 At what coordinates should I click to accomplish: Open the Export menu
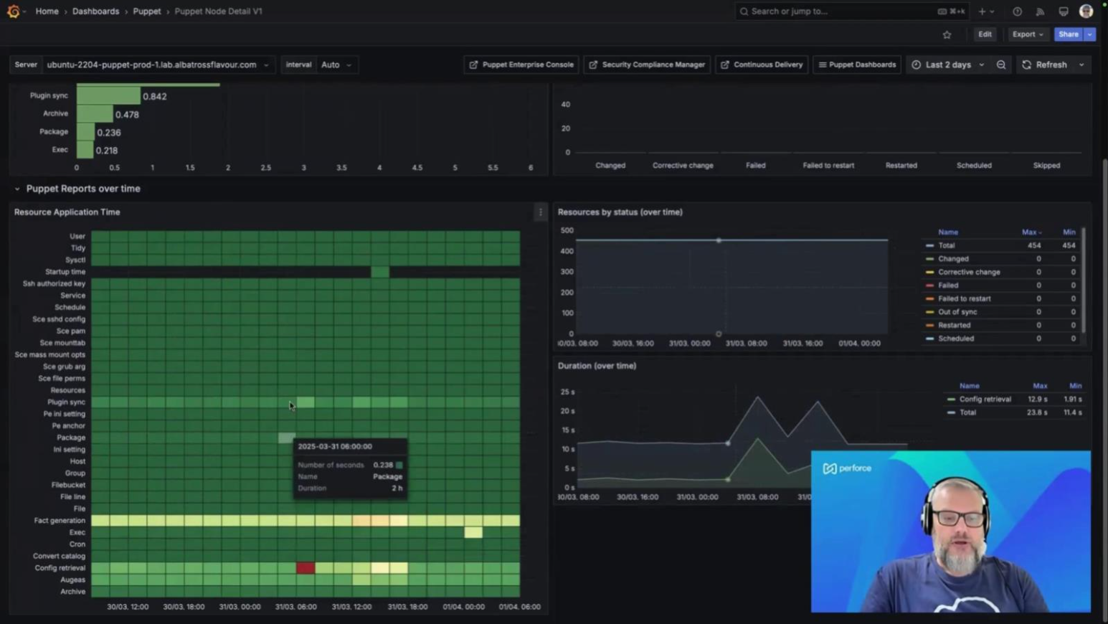[1027, 34]
